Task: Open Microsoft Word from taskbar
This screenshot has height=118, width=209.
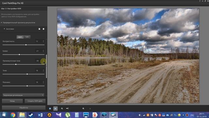Action: pyautogui.click(x=40, y=115)
